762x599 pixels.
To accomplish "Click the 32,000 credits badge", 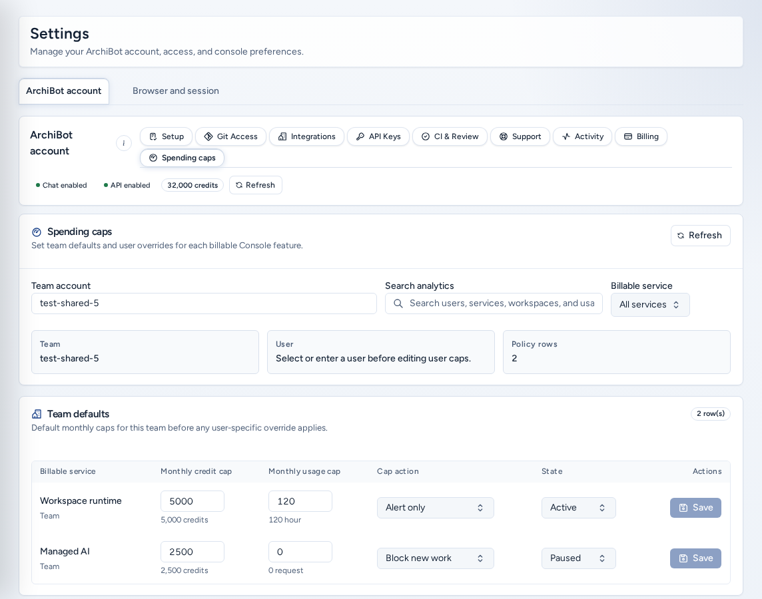I will coord(192,185).
